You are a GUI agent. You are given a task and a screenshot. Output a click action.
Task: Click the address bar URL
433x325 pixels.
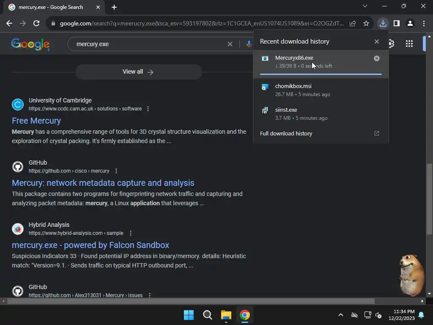click(202, 24)
